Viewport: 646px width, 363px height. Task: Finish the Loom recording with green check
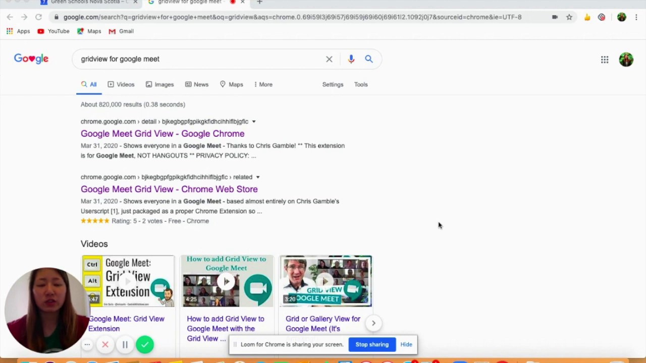pos(145,345)
